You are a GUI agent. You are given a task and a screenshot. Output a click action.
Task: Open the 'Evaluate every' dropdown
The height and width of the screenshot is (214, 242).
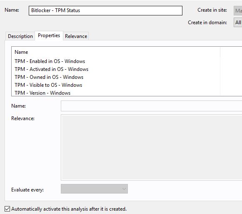tap(94, 189)
